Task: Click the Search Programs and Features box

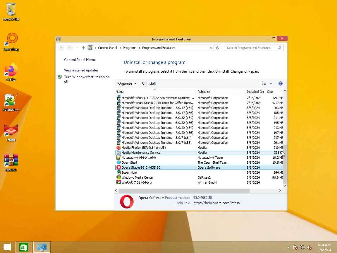Action: coord(252,48)
